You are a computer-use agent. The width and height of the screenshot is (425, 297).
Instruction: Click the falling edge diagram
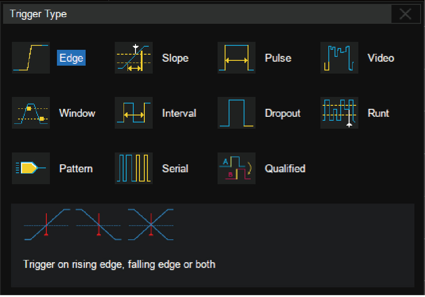pyautogui.click(x=98, y=225)
